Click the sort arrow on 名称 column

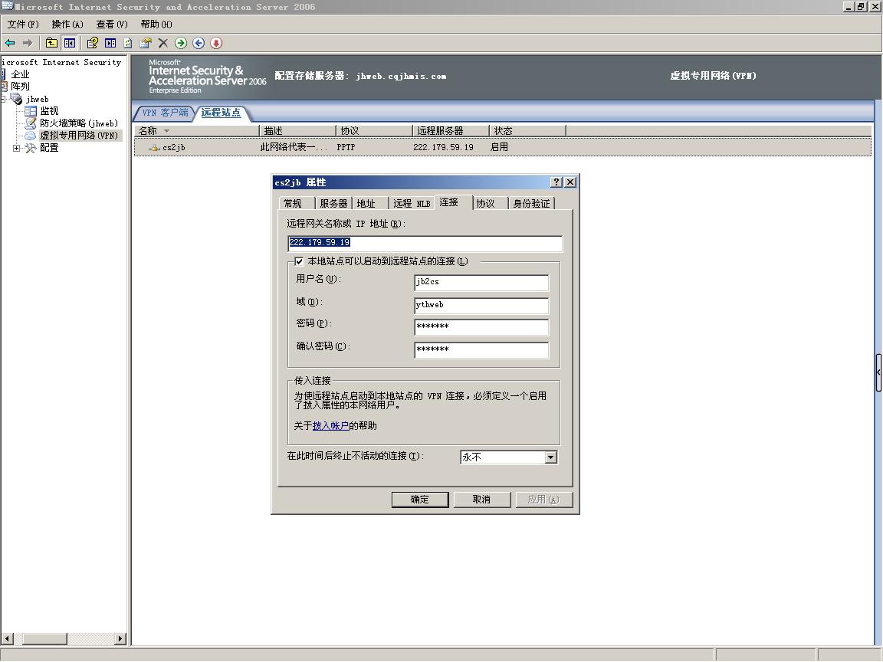coord(166,131)
